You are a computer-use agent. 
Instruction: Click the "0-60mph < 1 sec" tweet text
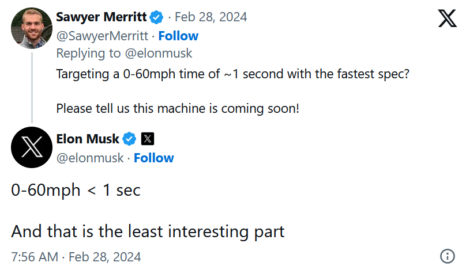click(76, 191)
